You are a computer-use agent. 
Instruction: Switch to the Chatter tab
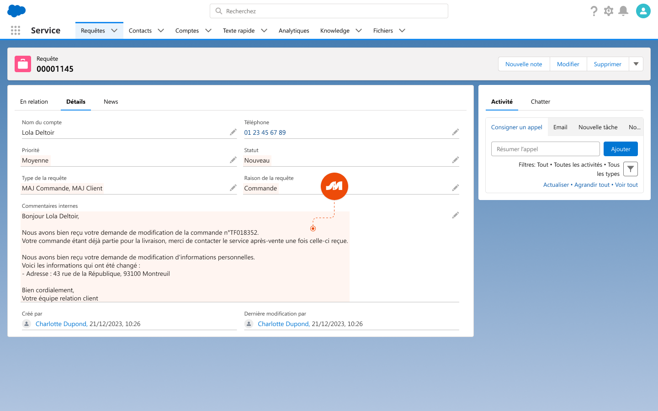pyautogui.click(x=541, y=102)
